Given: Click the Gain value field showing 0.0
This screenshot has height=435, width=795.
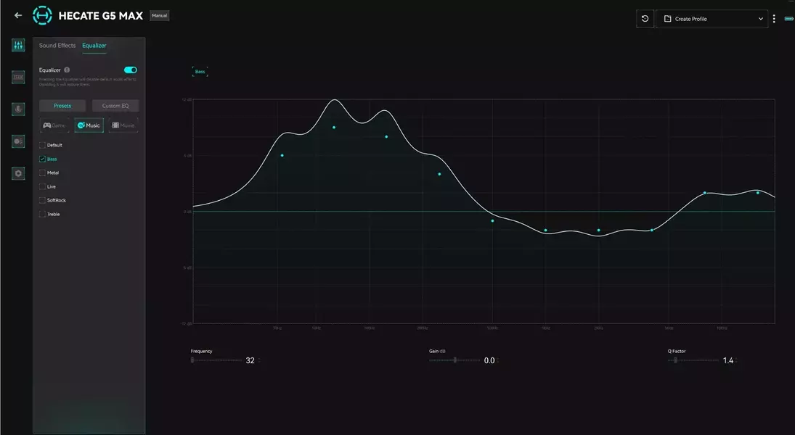Looking at the screenshot, I should click(x=491, y=360).
